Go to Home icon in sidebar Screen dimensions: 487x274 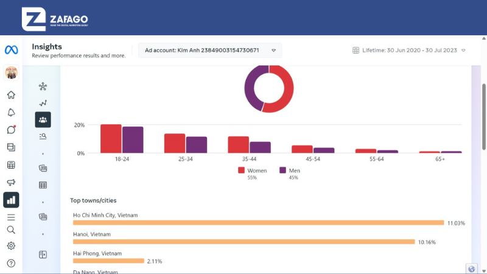pos(11,95)
